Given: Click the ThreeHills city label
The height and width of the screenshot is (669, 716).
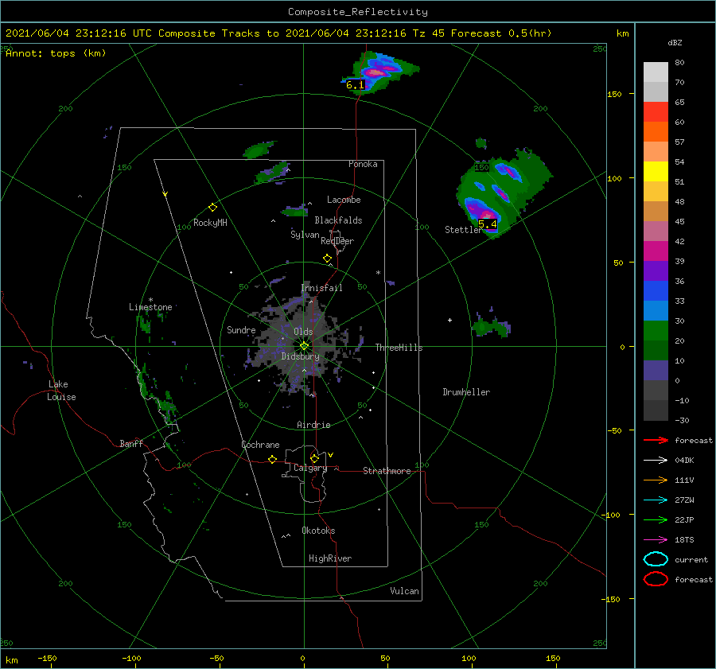Looking at the screenshot, I should 399,348.
